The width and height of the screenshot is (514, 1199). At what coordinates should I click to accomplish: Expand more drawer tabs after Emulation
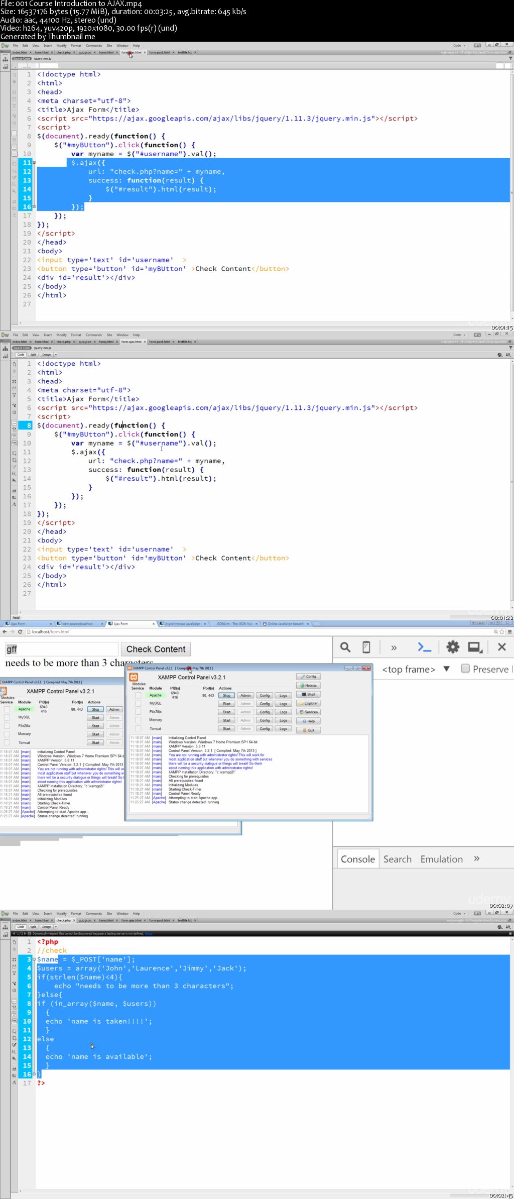tap(476, 858)
